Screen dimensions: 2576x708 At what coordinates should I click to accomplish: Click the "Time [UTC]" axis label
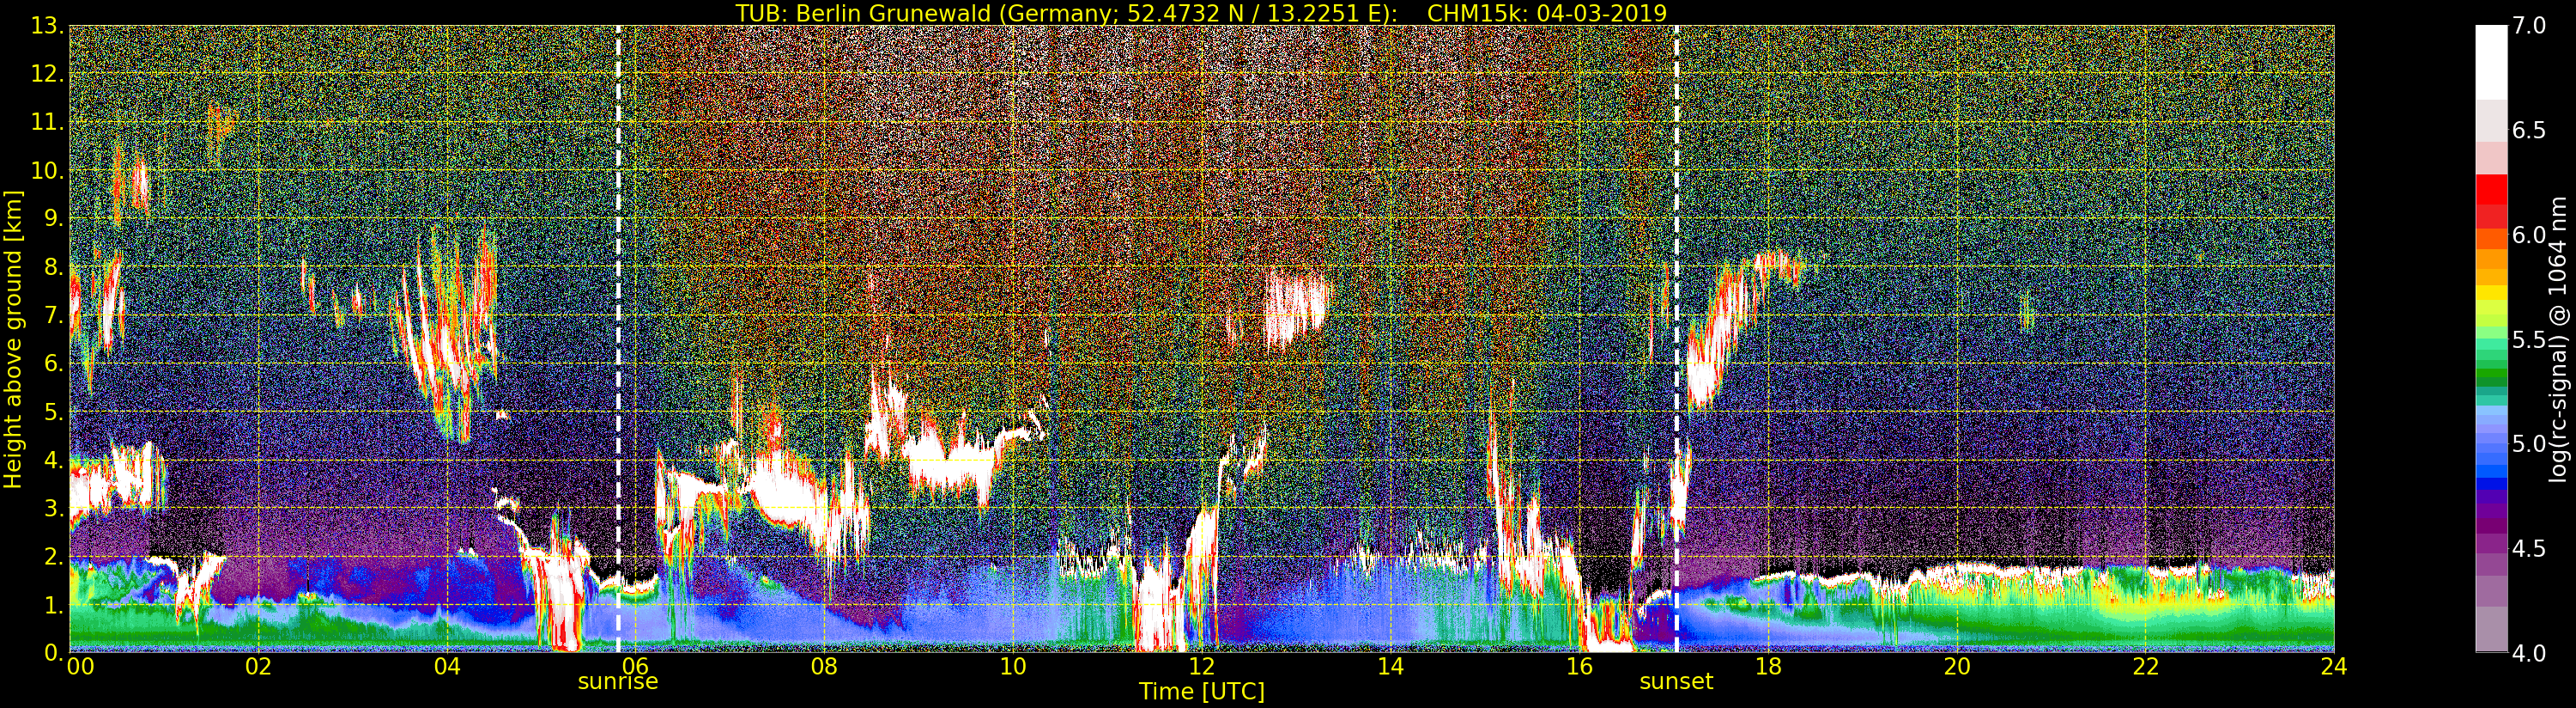pyautogui.click(x=1201, y=692)
